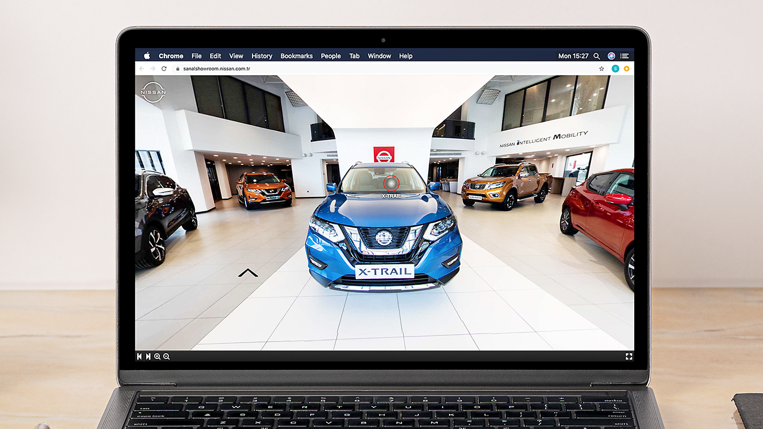Click the orange pickup truck
763x429 pixels.
(x=506, y=185)
